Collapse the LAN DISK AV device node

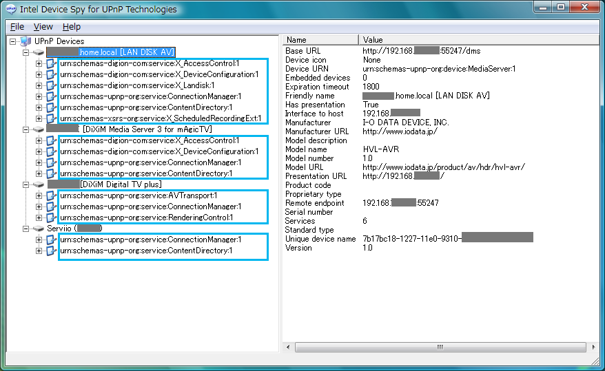point(26,52)
